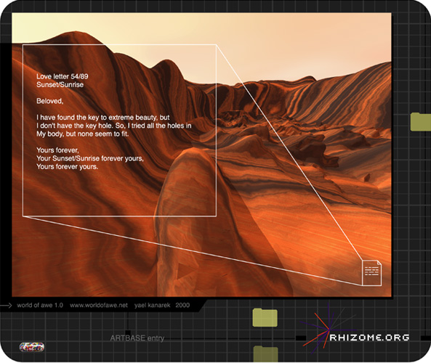The image size is (431, 363).
Task: Click the 'Yours forever yours.' closing line
Action: 68,167
